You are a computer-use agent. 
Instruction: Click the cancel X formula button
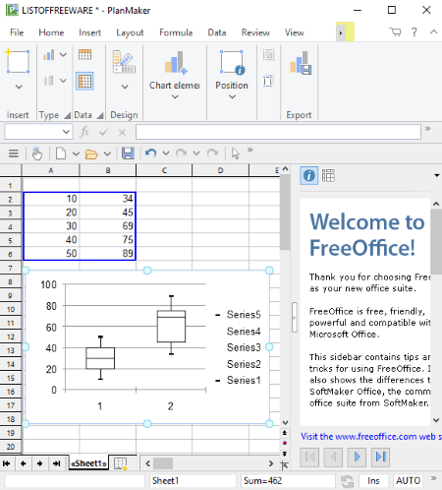tap(122, 132)
